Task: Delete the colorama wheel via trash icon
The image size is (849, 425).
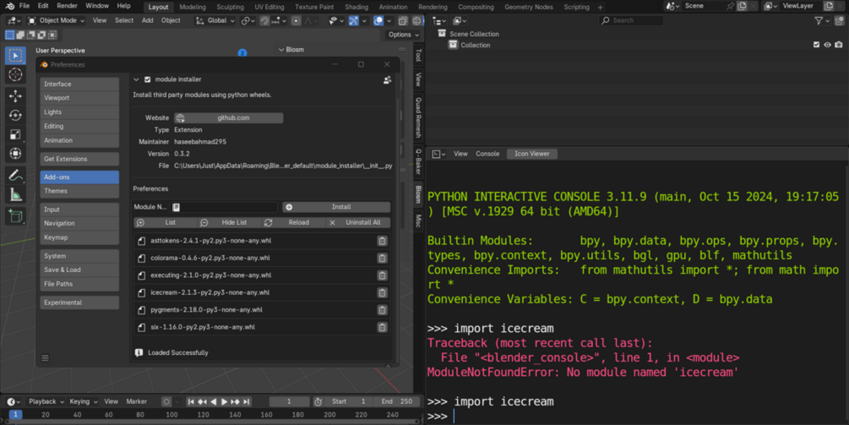Action: pos(383,259)
